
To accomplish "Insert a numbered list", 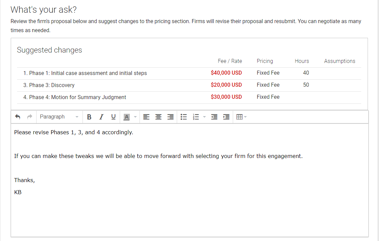I will coord(196,117).
